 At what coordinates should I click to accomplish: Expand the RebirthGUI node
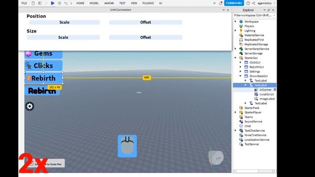[x=241, y=67]
